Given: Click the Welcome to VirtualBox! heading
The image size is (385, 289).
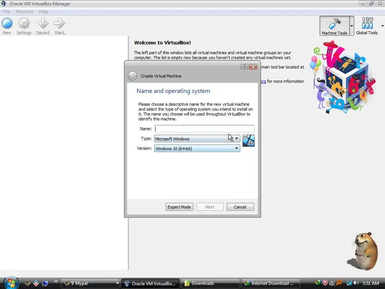Looking at the screenshot, I should coord(162,43).
